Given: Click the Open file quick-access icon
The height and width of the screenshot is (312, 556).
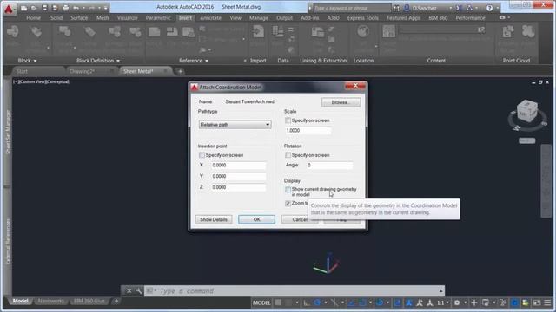Looking at the screenshot, I should coord(34,8).
